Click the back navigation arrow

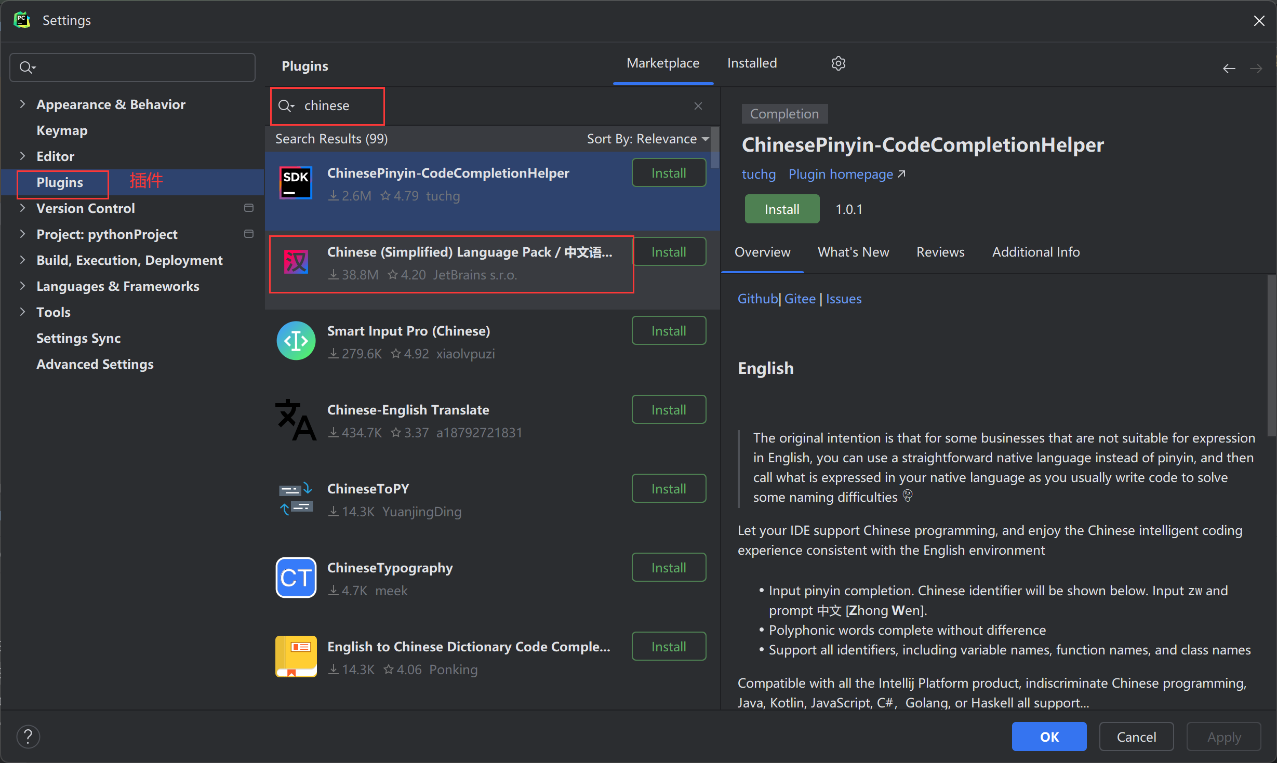[x=1229, y=68]
